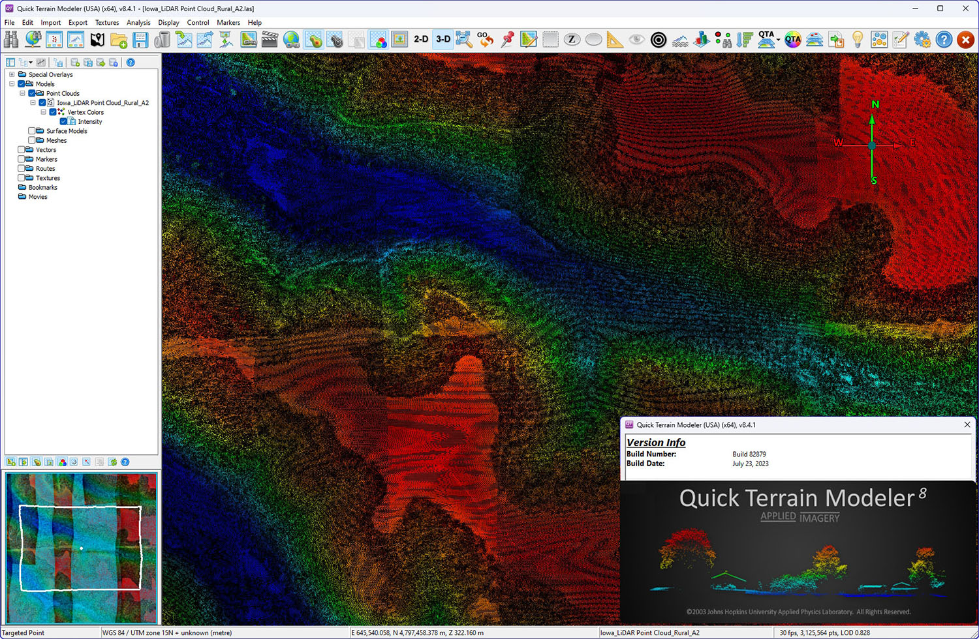
Task: Click the rainbow QTA color wheel icon
Action: point(793,40)
